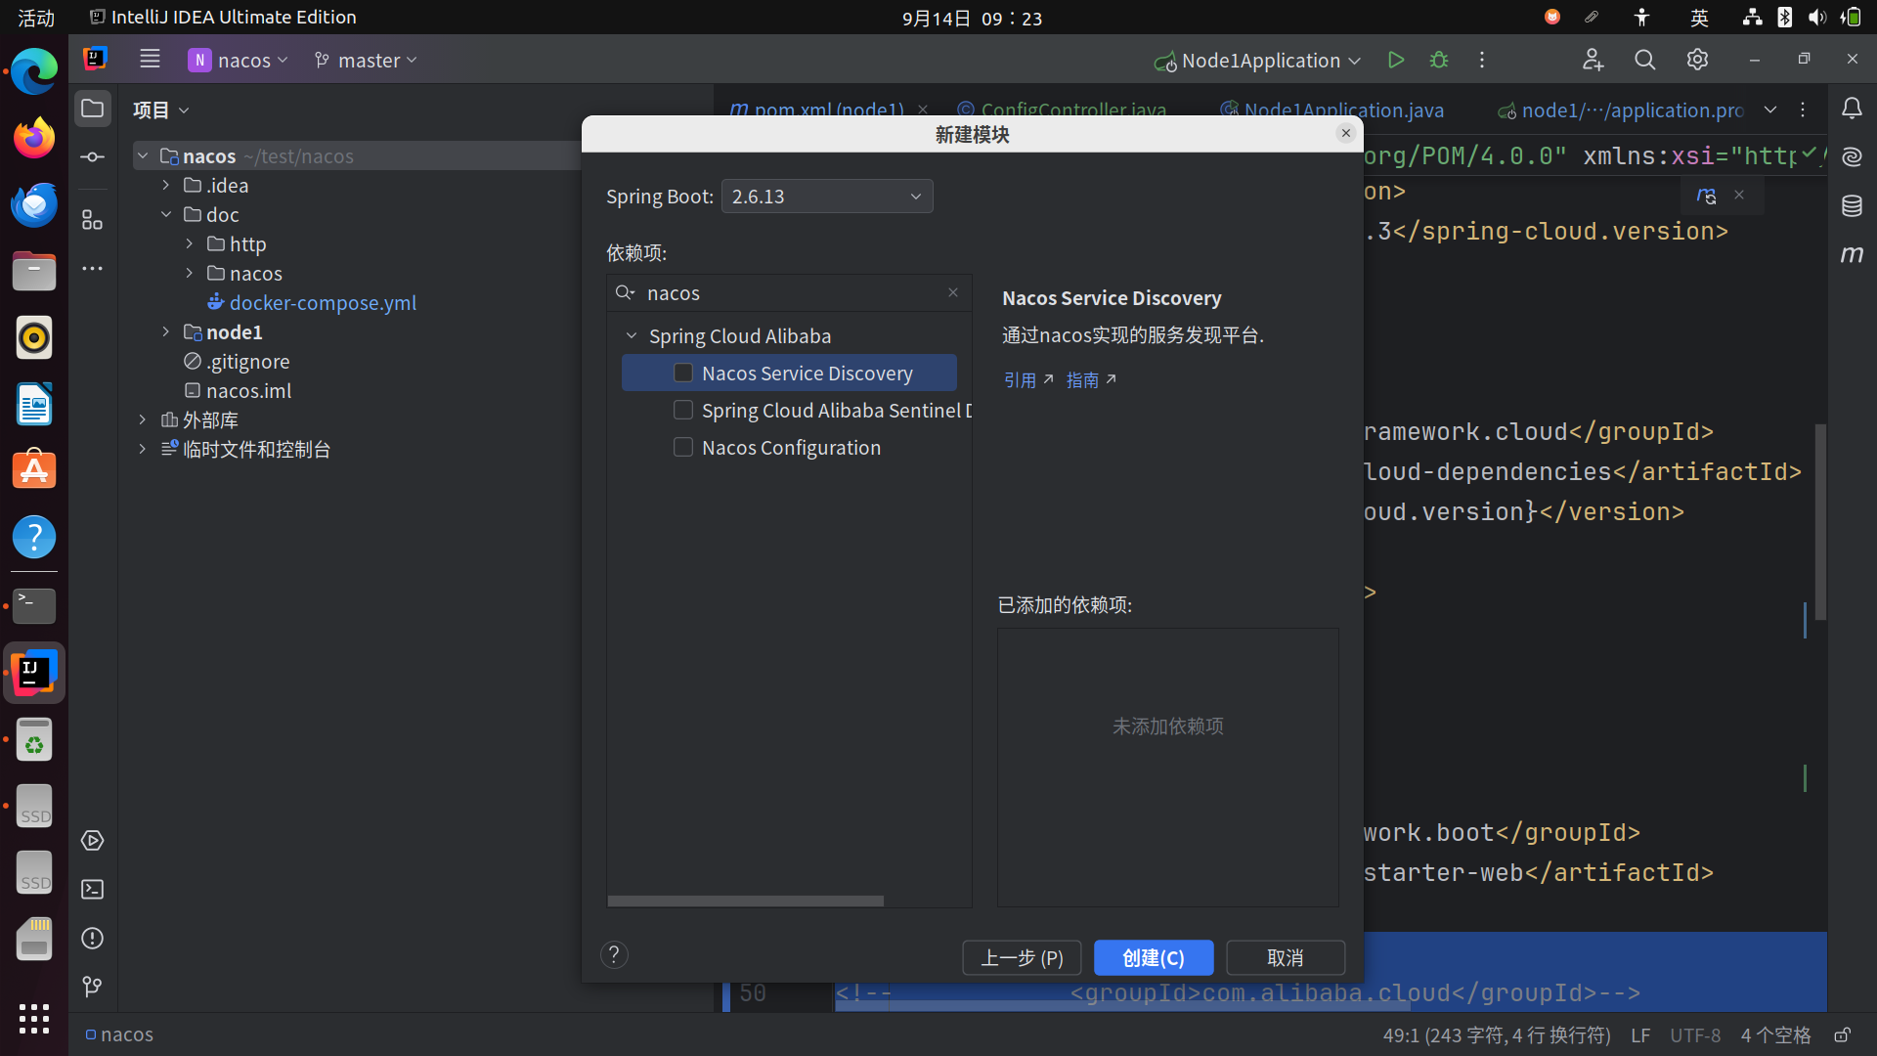Expand the node1 module
The height and width of the screenshot is (1056, 1877).
(166, 331)
